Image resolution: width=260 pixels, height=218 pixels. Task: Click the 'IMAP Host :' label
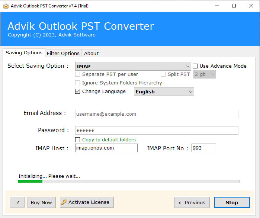click(52, 148)
